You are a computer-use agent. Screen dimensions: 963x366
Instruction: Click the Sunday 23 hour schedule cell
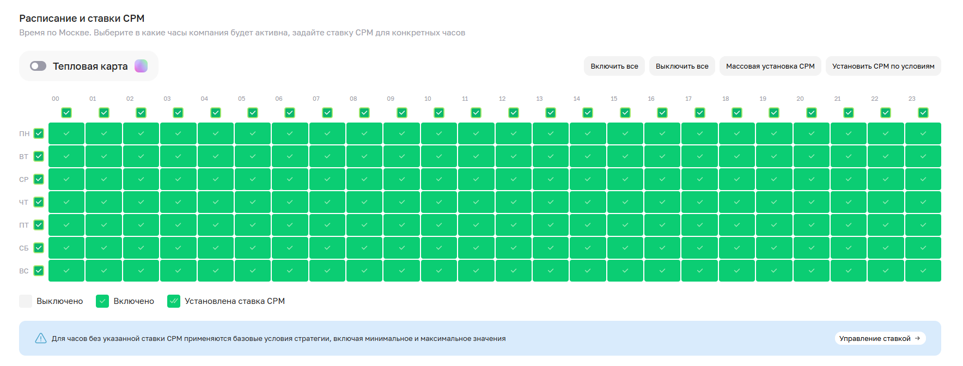[923, 271]
